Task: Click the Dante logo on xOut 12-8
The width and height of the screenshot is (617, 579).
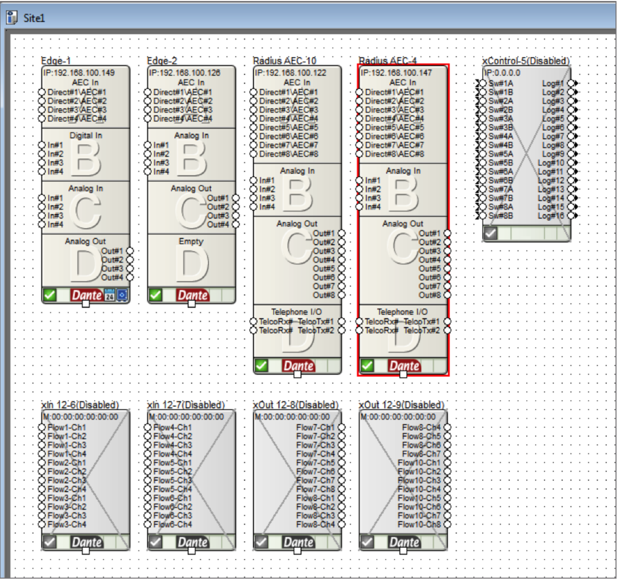Action: point(297,542)
